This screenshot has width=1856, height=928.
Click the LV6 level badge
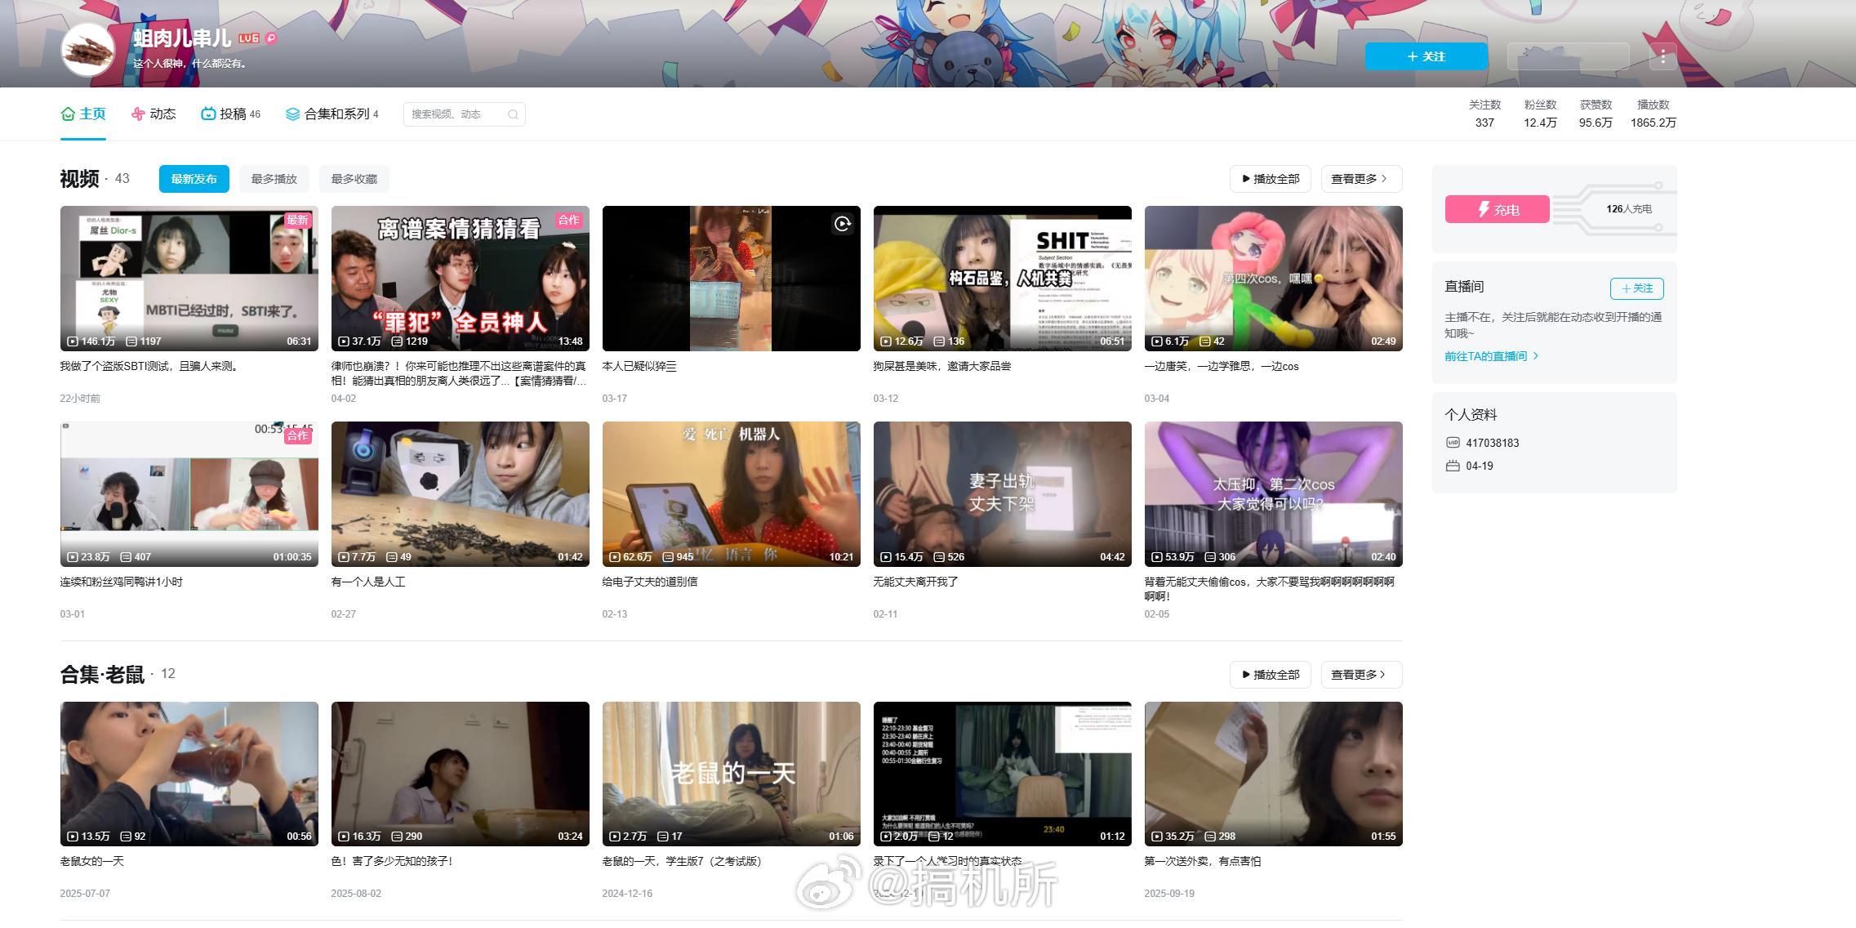248,38
